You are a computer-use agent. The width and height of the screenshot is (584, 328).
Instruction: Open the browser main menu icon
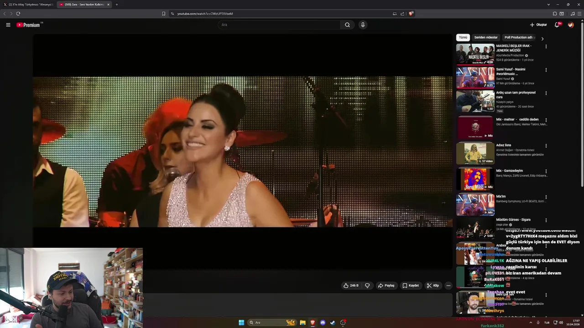click(579, 14)
